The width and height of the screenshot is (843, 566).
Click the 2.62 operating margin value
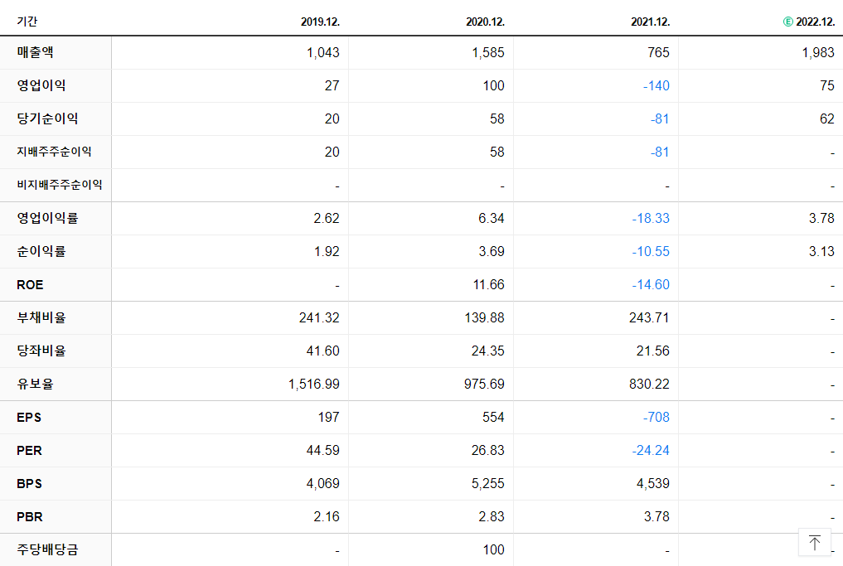(327, 218)
